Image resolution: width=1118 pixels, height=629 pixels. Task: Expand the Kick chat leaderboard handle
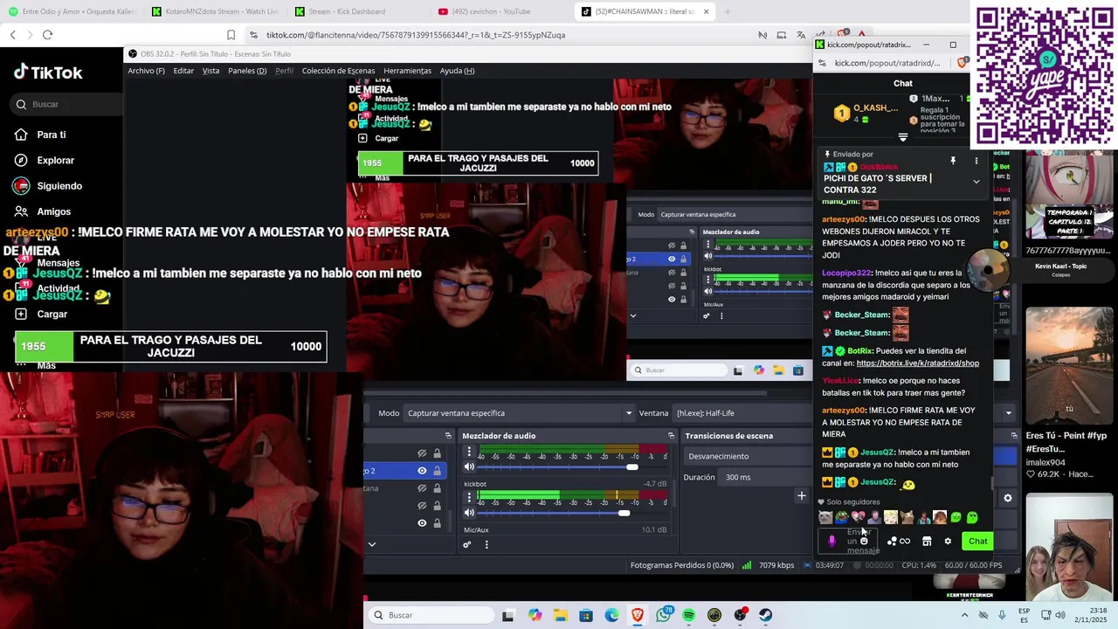[x=903, y=137]
